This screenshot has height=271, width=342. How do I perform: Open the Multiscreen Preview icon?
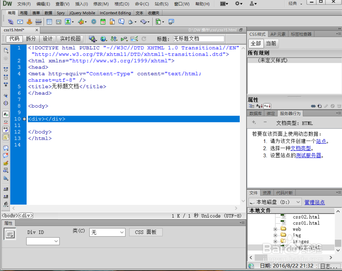point(92,39)
